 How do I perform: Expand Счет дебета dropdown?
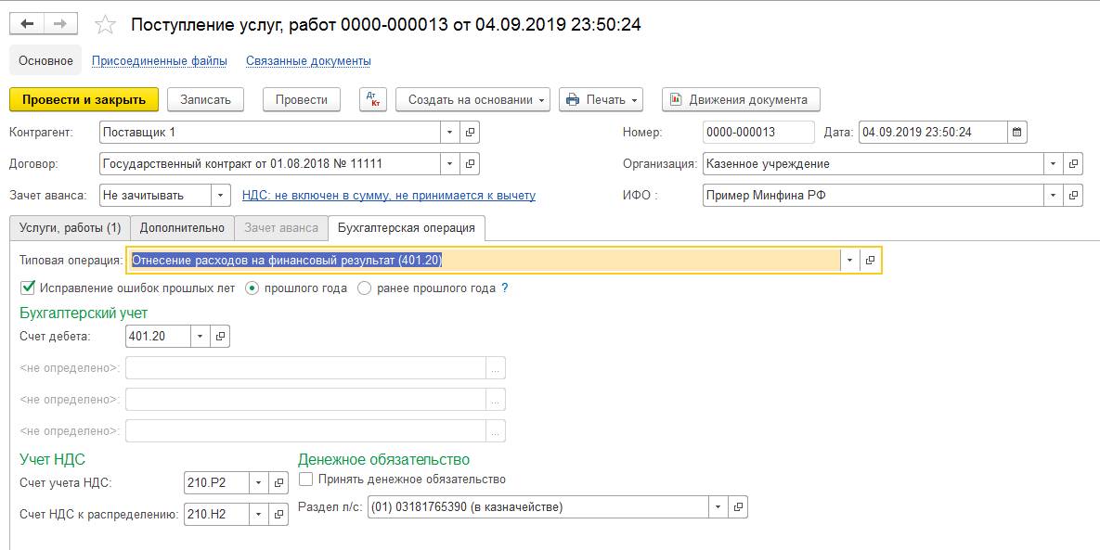pos(200,337)
